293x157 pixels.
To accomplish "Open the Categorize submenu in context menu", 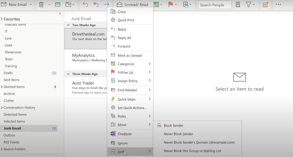I will 130,64.
